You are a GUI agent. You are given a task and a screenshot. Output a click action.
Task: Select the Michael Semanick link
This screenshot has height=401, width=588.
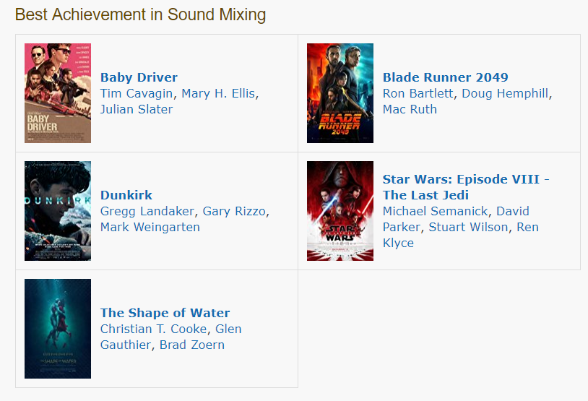(436, 211)
